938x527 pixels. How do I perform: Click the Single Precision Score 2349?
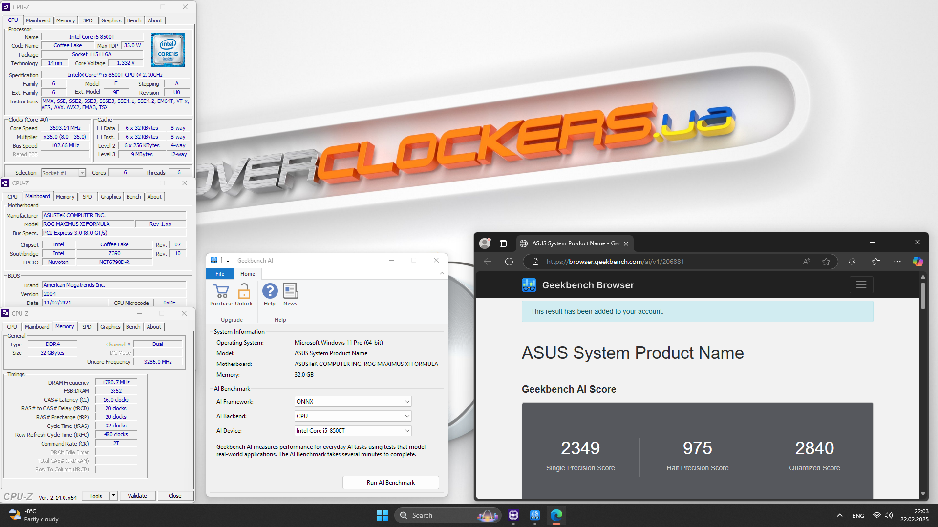tap(580, 448)
